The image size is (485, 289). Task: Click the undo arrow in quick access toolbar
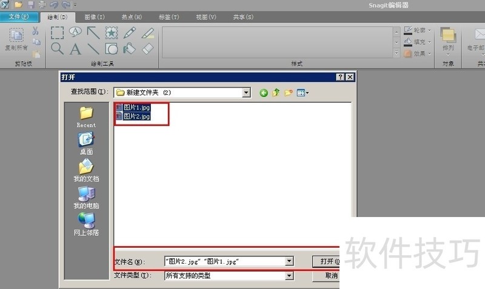54,5
